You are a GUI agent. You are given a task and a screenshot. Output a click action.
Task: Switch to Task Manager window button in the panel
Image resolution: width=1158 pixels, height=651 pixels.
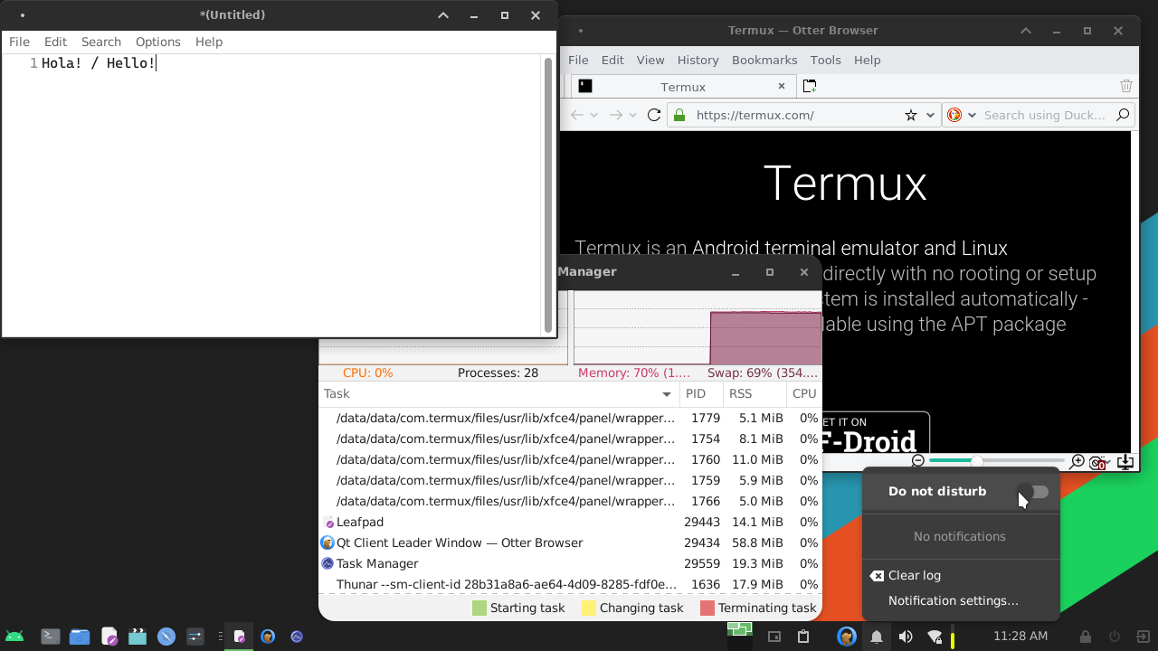click(297, 637)
